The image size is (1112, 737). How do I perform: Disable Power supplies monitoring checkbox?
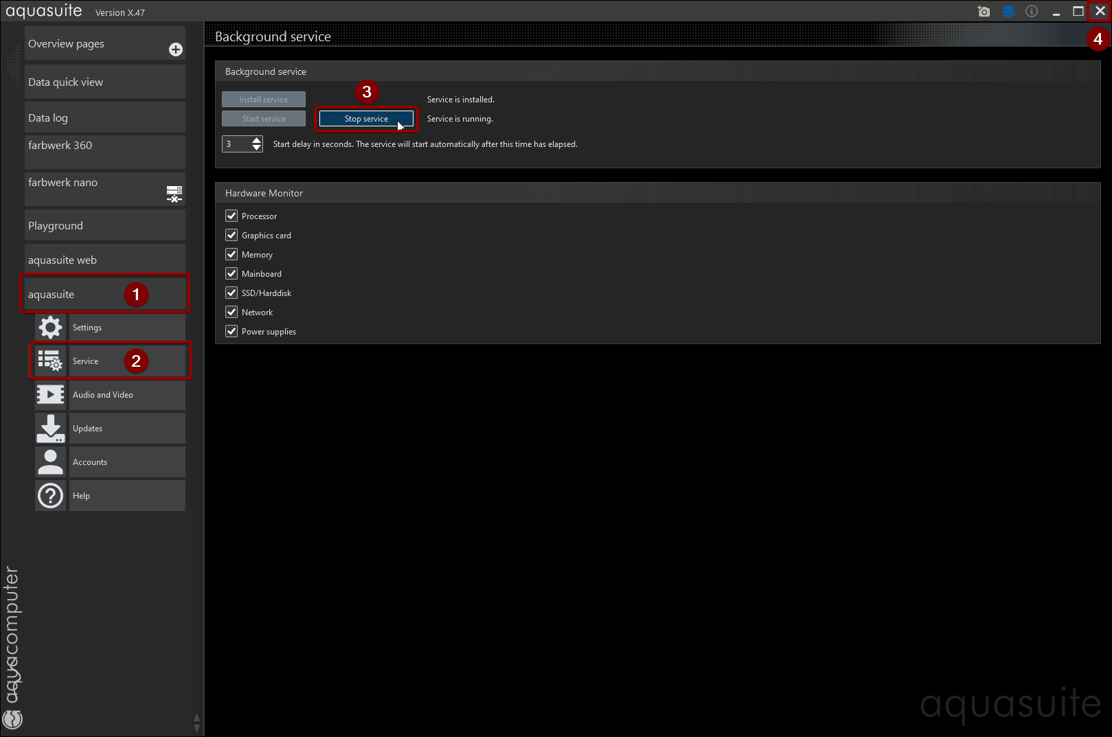tap(231, 332)
